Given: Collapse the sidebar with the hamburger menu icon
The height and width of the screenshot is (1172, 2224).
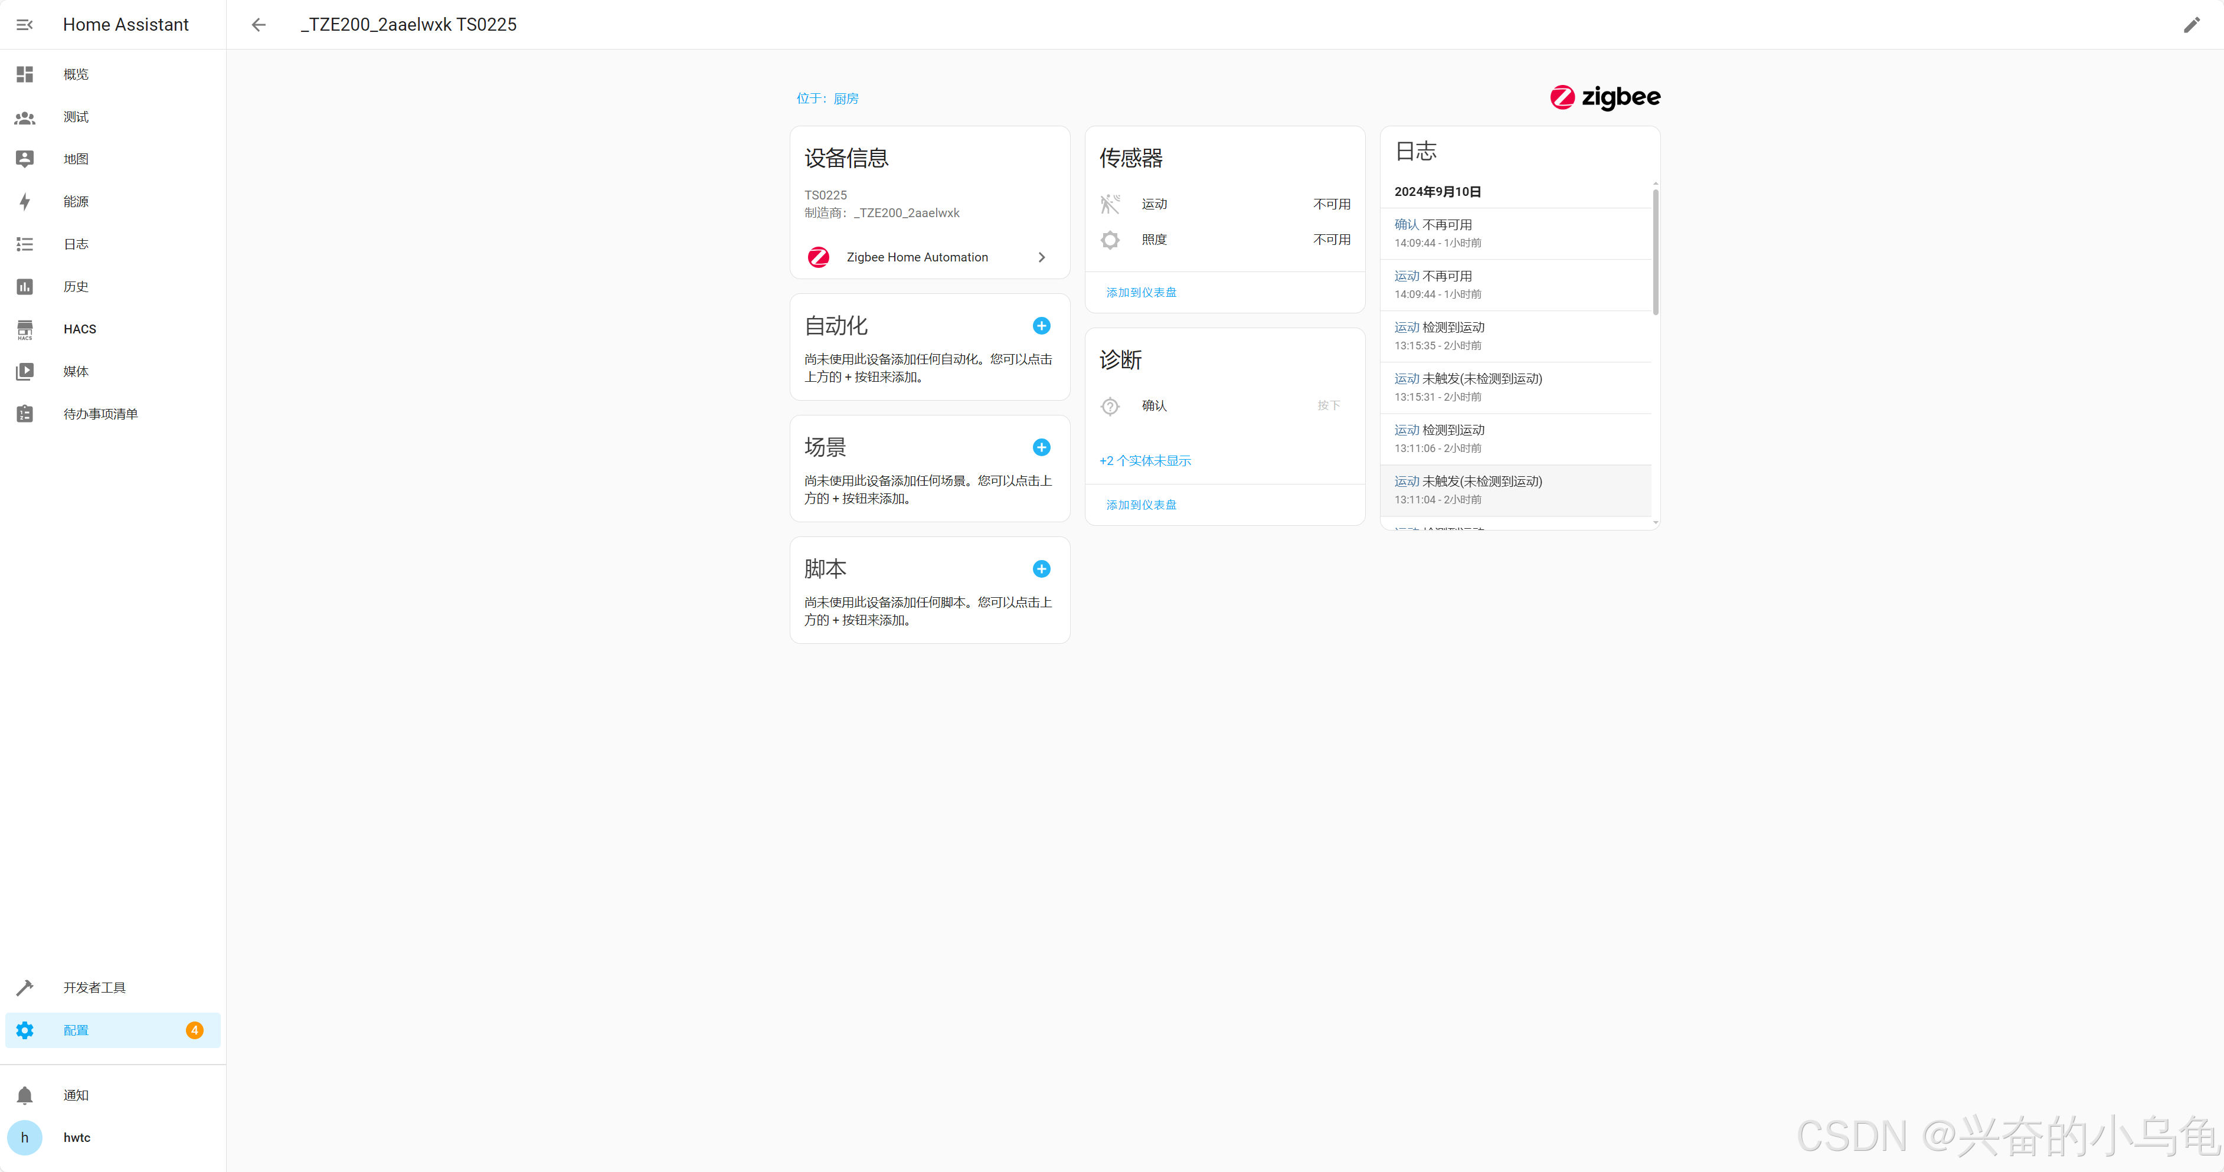Looking at the screenshot, I should tap(25, 25).
